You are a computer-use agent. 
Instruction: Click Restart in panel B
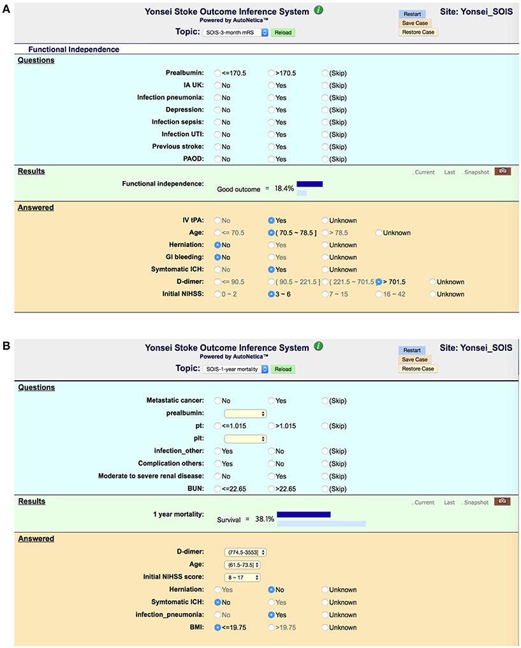point(412,350)
